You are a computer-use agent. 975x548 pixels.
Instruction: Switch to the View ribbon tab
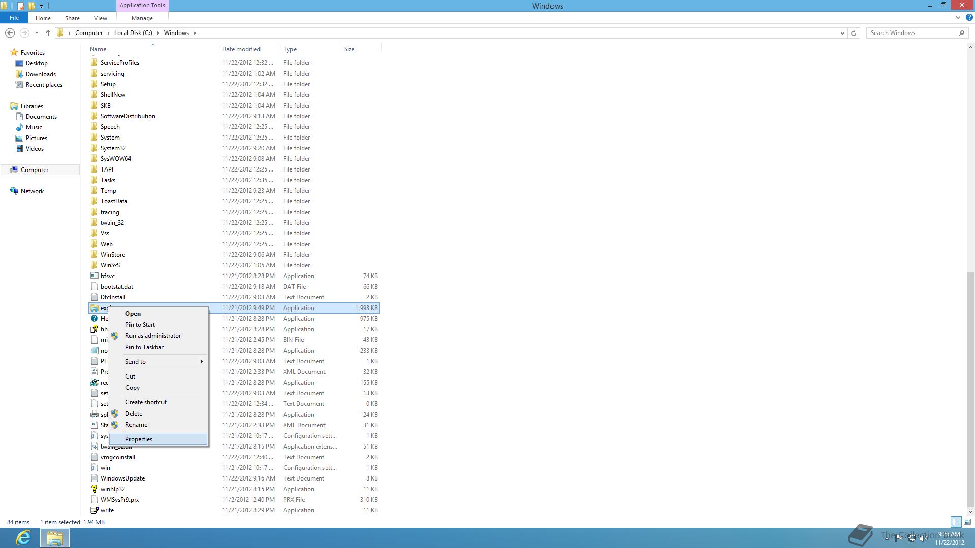(101, 18)
